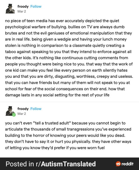Click the green reblog badge icon
The height and width of the screenshot is (170, 139).
click(x=14, y=115)
